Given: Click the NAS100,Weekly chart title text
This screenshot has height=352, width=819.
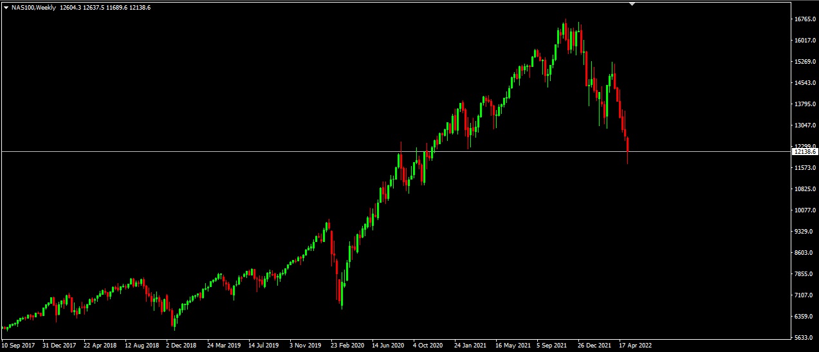Looking at the screenshot, I should point(33,8).
